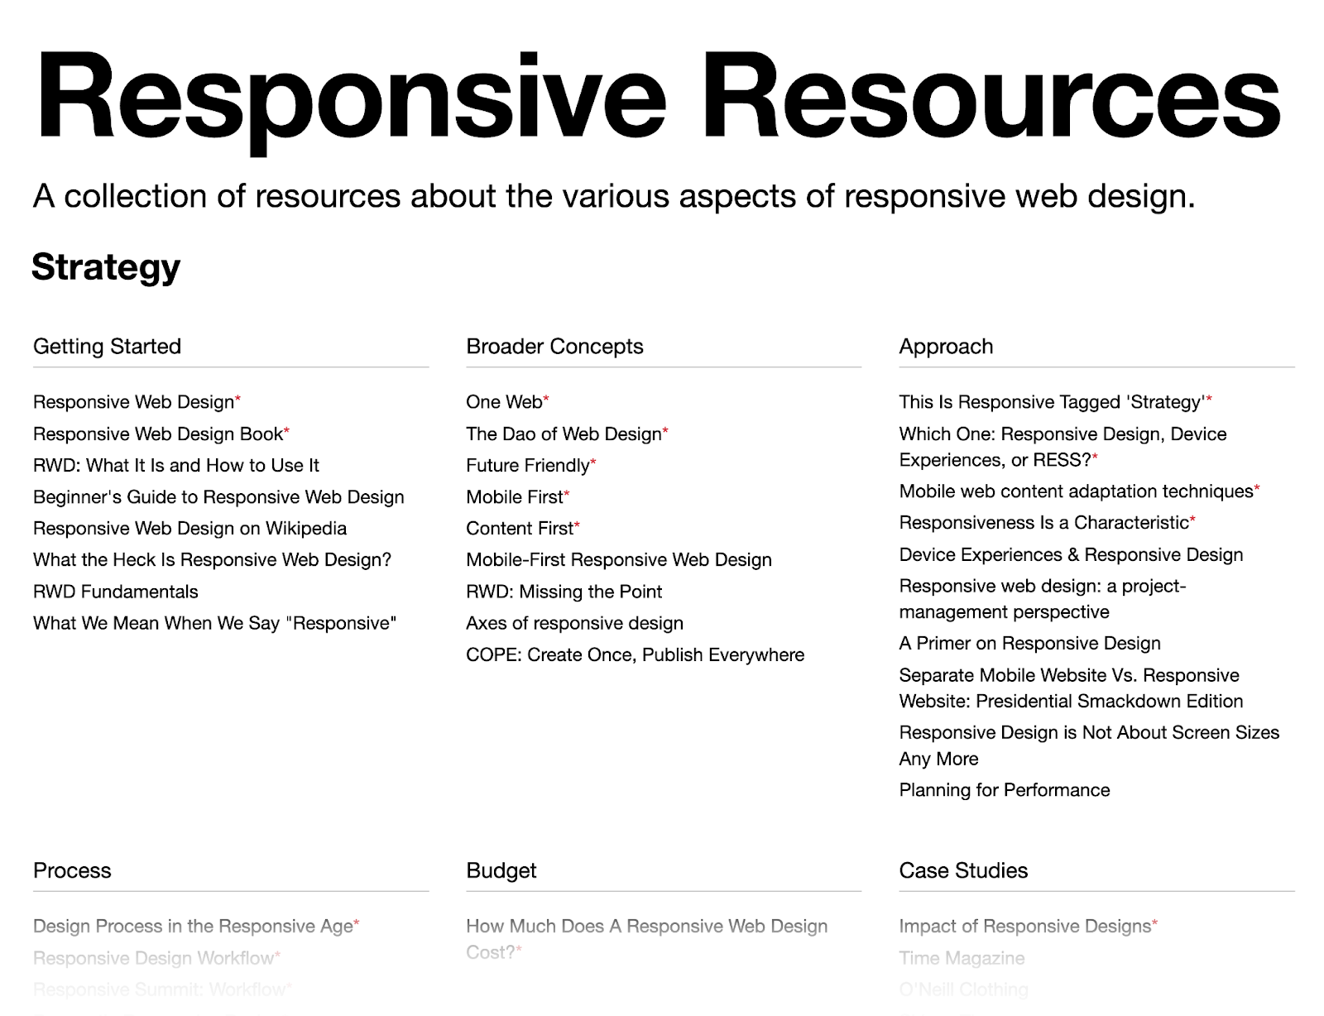Open COPE: Create Once, Publish Everywhere
1324x1016 pixels.
coord(635,654)
